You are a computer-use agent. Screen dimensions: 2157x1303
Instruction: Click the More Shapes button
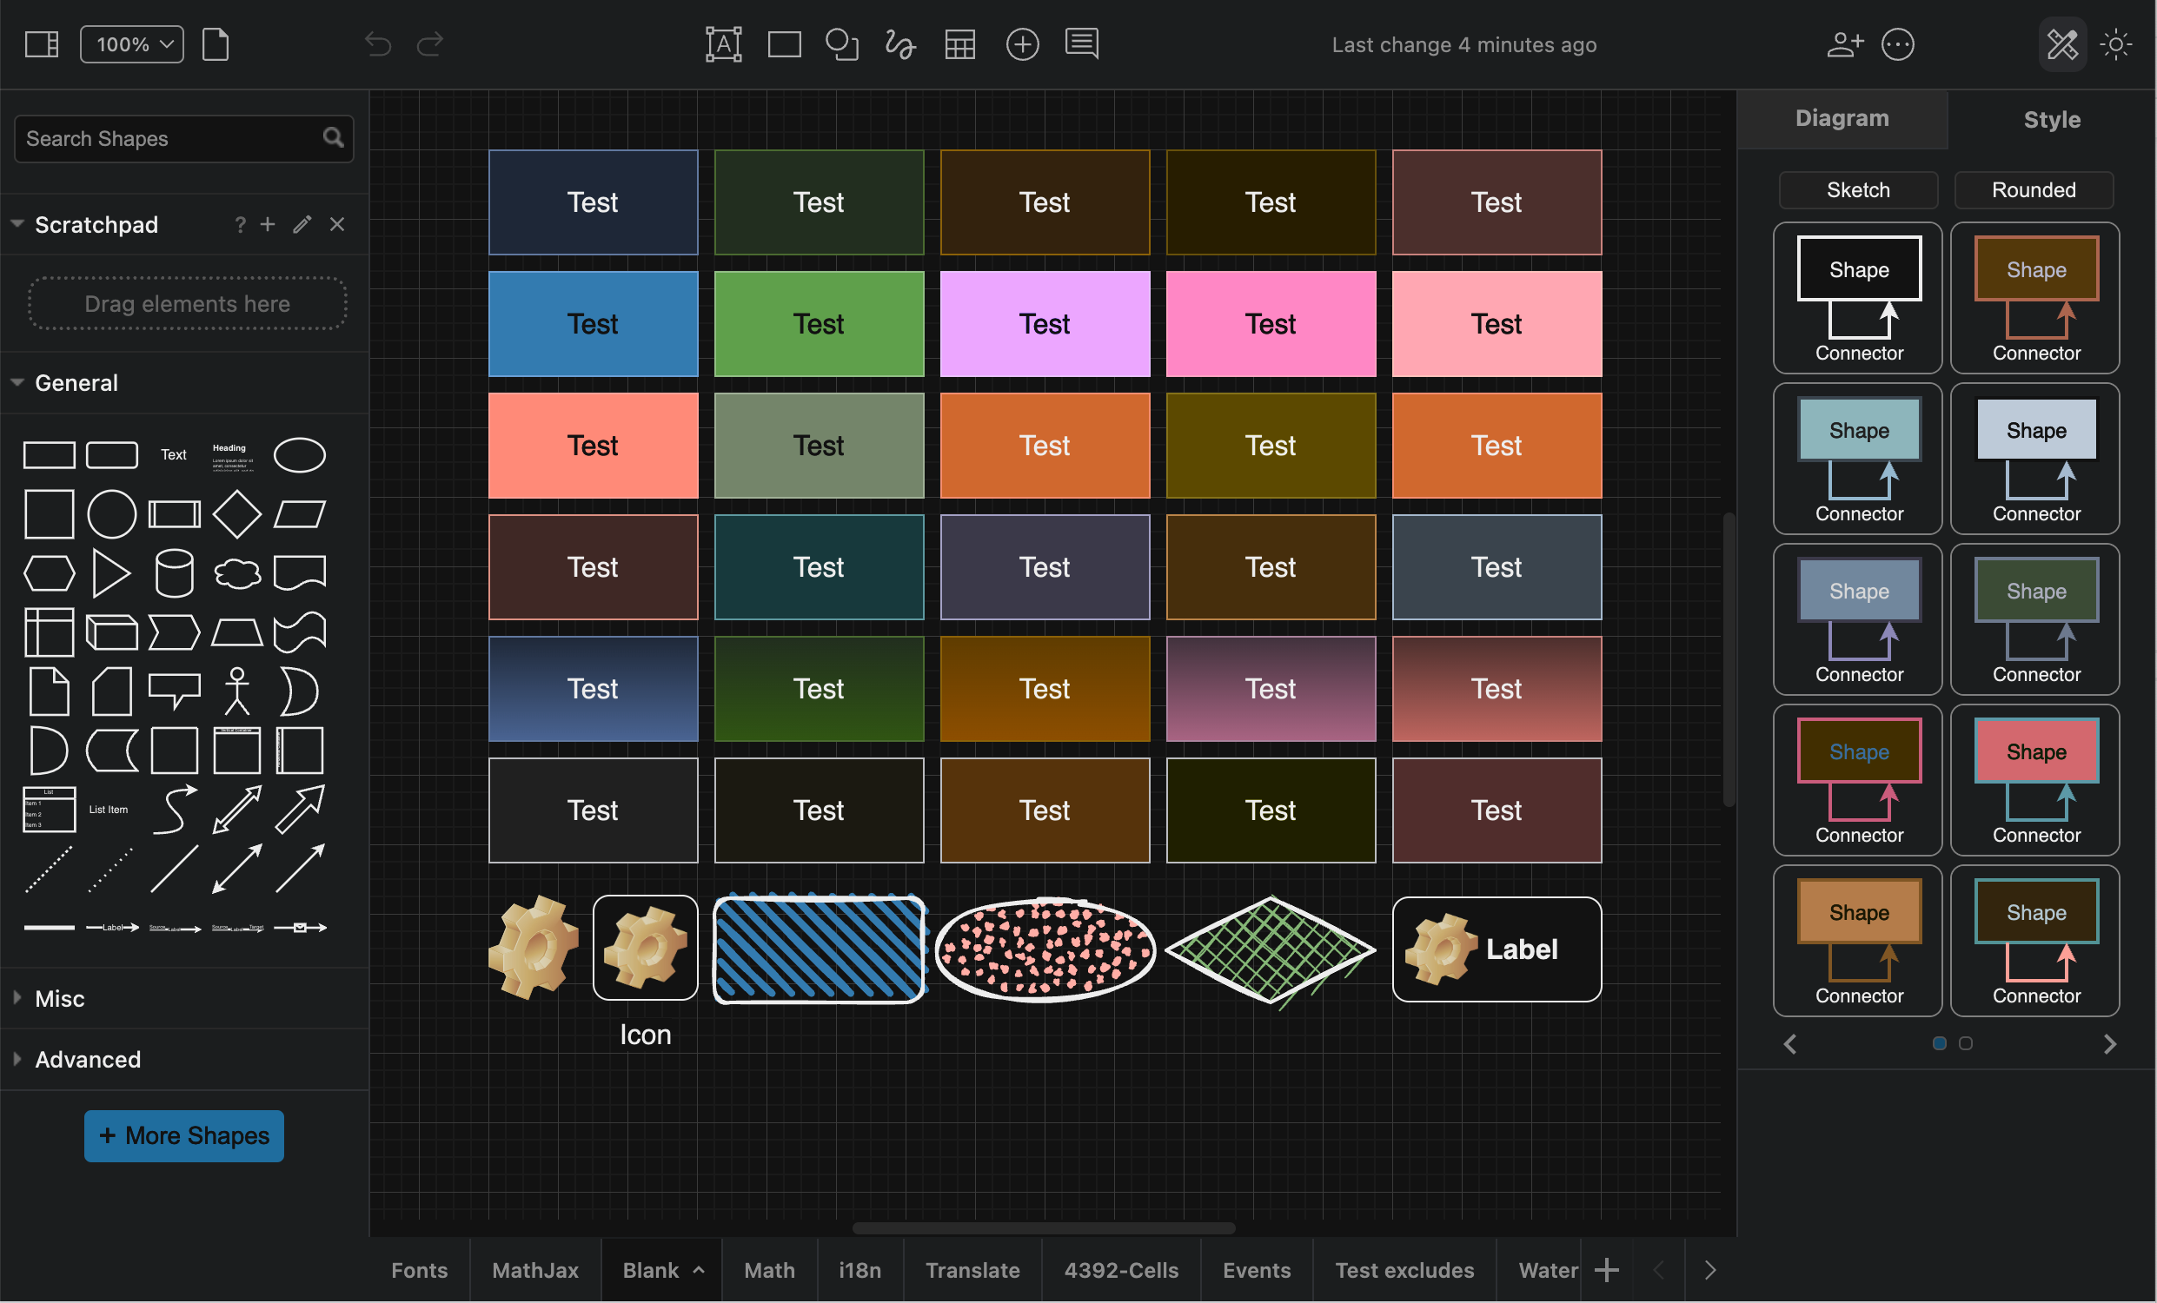pyautogui.click(x=183, y=1136)
